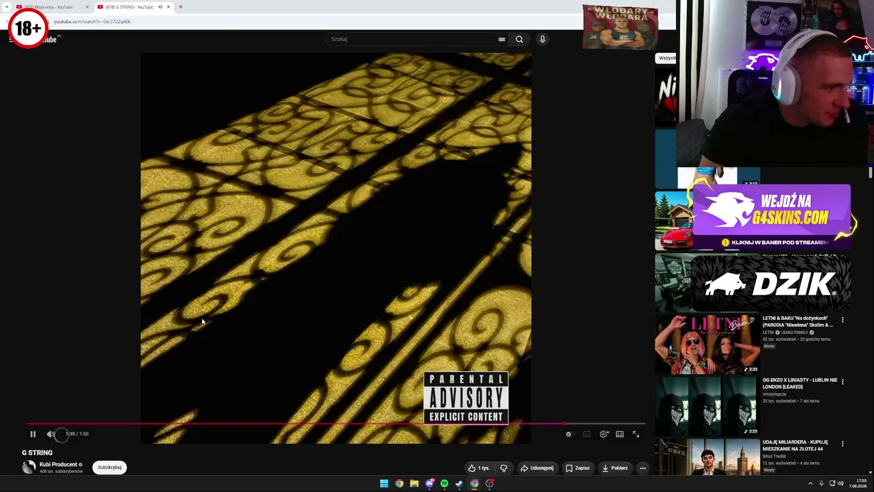Toggle the autoplay switch in player
The image size is (874, 492).
[x=568, y=434]
